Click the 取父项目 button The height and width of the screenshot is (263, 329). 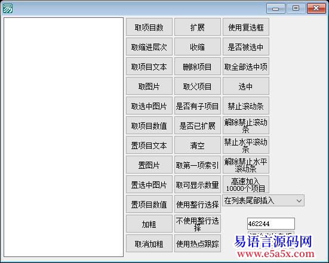tap(198, 86)
